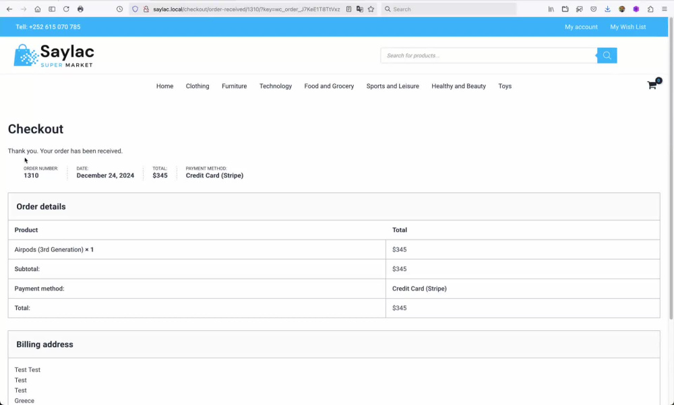
Task: Click the Order details heading
Action: (41, 207)
